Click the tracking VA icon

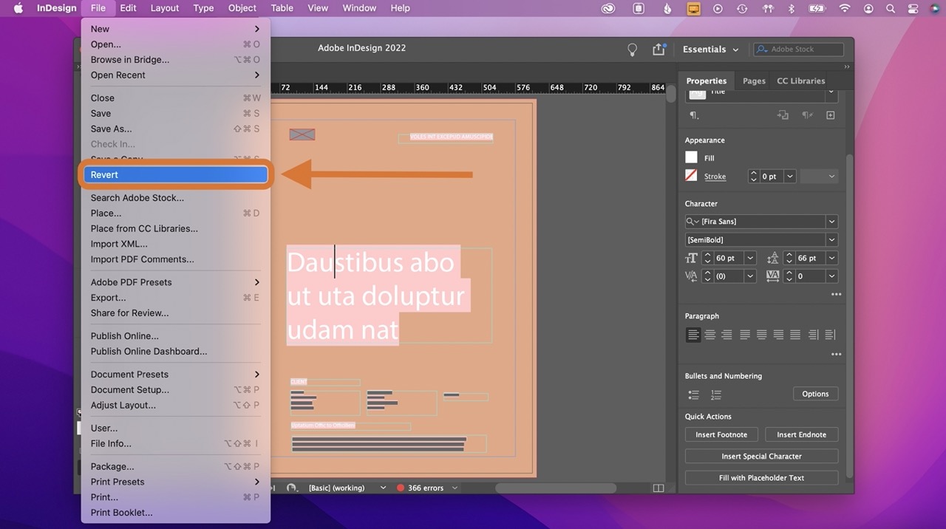coord(773,276)
